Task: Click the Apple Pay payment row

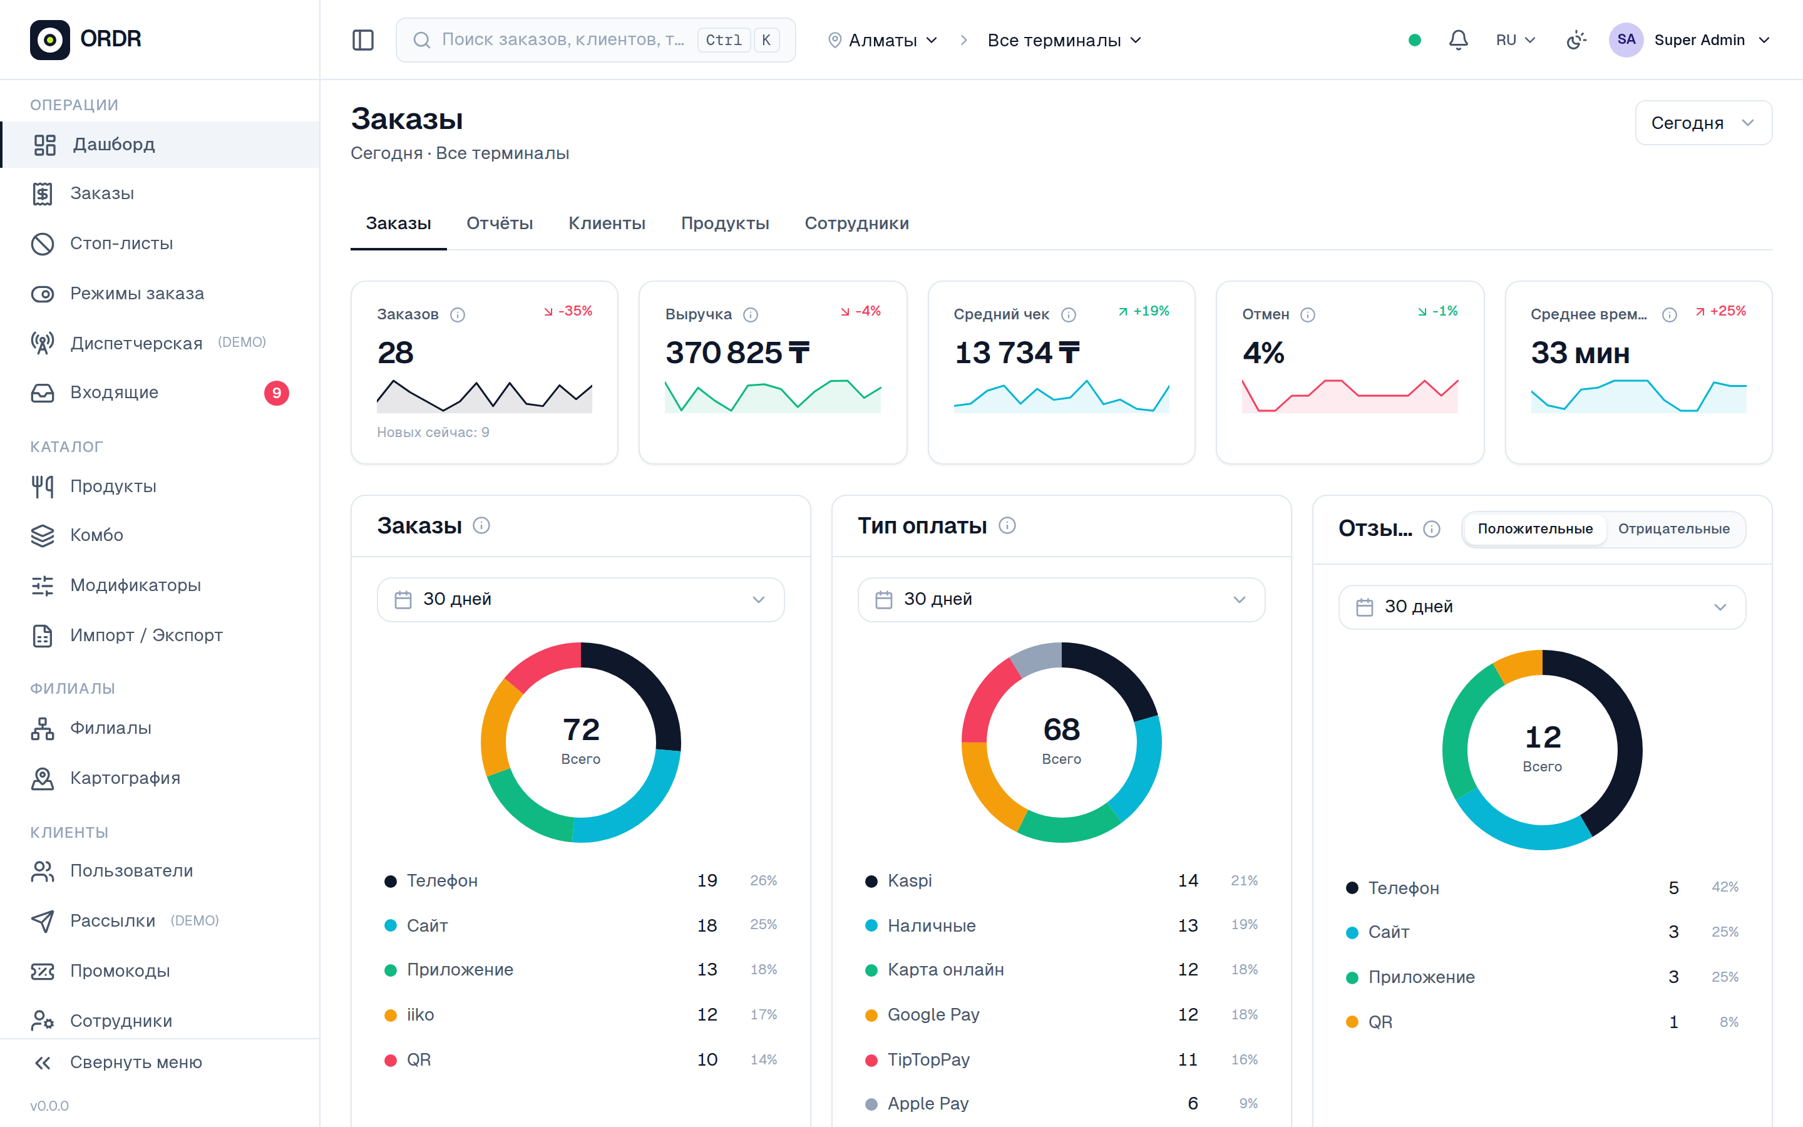Action: point(1061,1104)
